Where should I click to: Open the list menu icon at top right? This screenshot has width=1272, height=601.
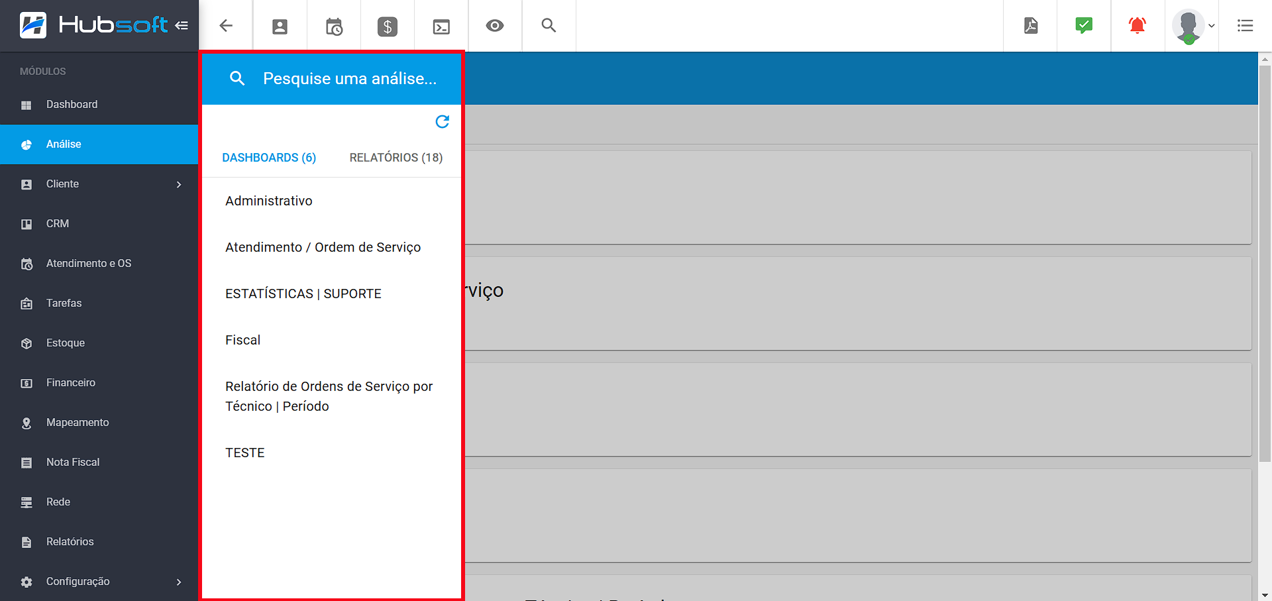click(x=1245, y=26)
